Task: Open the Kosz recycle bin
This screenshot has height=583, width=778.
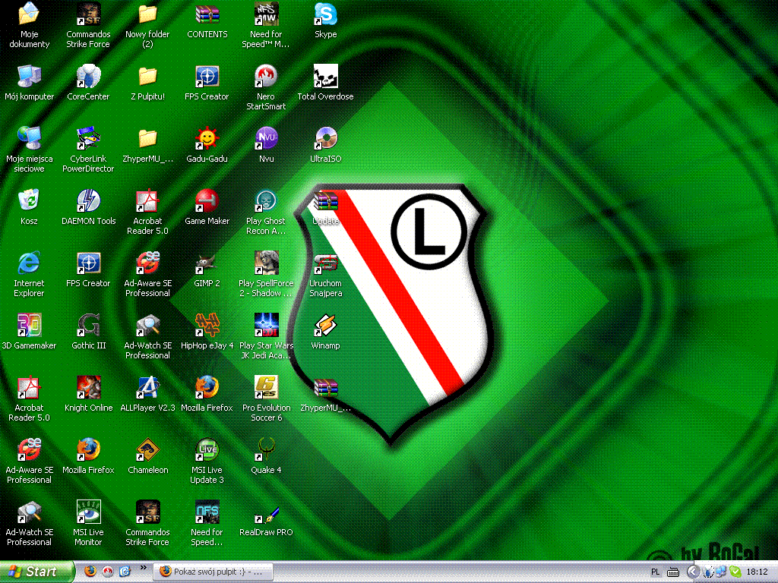Action: point(29,202)
